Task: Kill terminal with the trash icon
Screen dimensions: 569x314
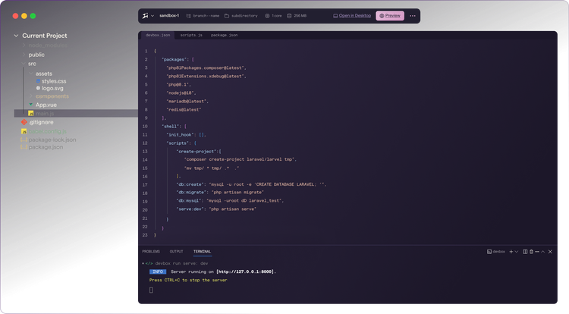Action: point(531,252)
